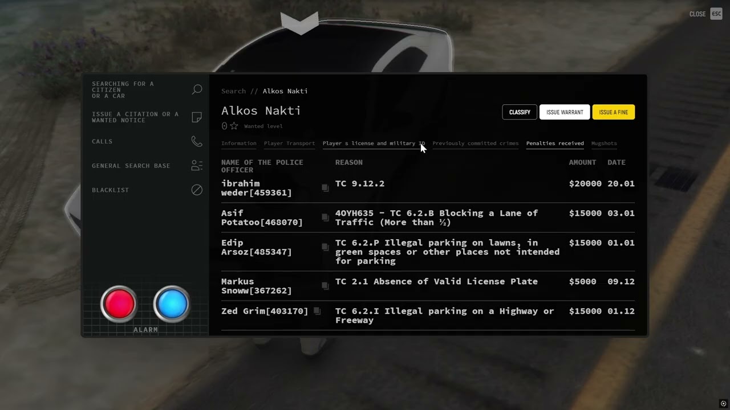Open the General Search Base icon
Viewport: 730px width, 410px height.
tap(197, 166)
